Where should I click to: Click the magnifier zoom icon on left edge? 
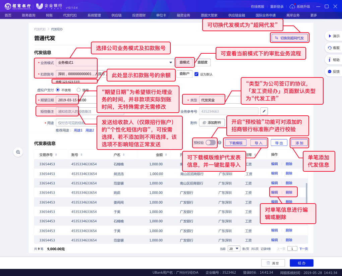point(18,152)
